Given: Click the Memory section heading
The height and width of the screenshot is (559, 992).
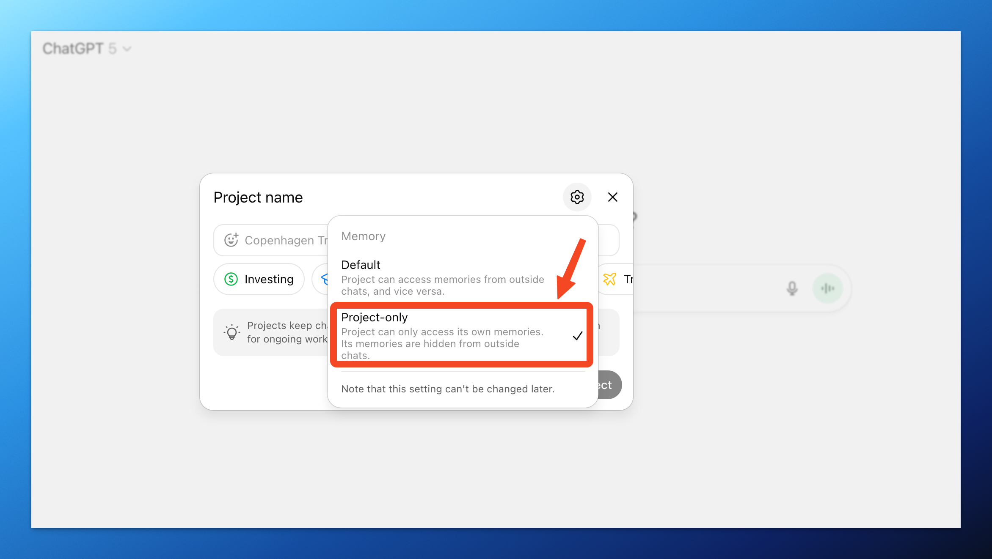Looking at the screenshot, I should click(x=363, y=236).
